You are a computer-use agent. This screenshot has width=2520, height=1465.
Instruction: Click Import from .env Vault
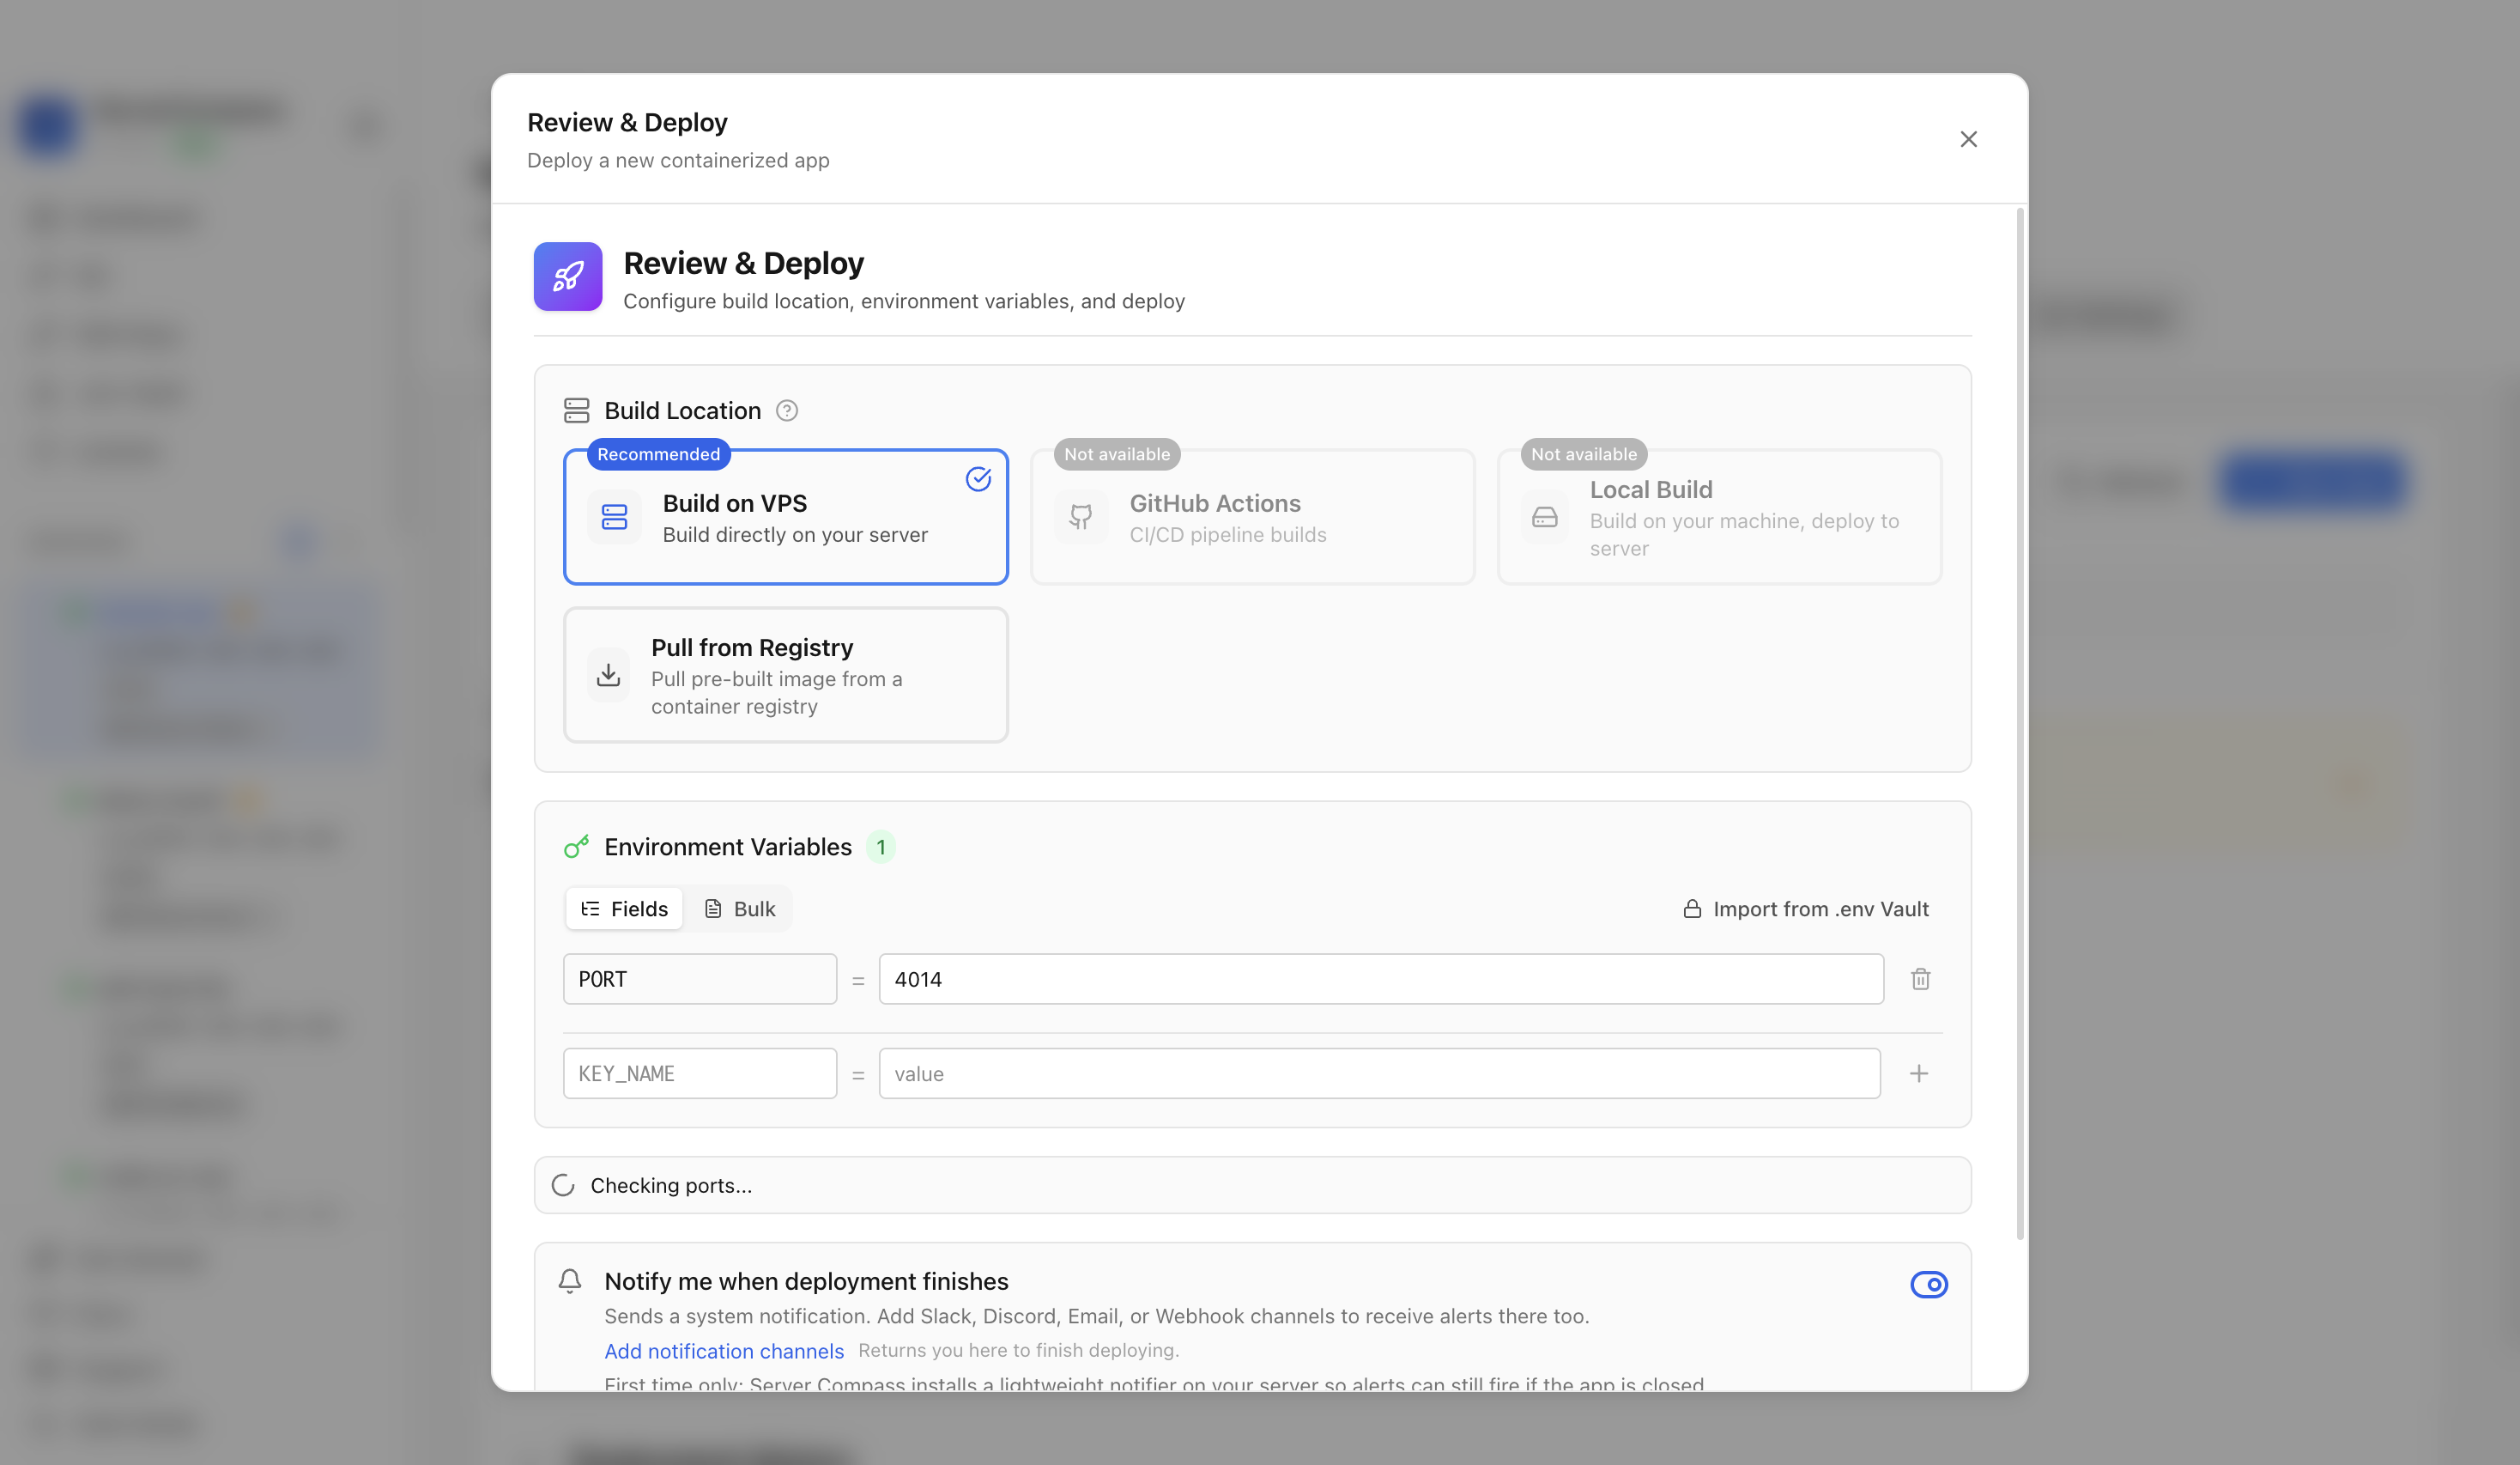click(1806, 909)
